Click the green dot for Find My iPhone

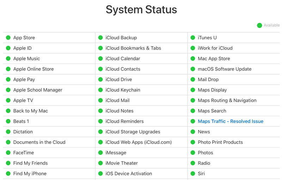pos(8,174)
